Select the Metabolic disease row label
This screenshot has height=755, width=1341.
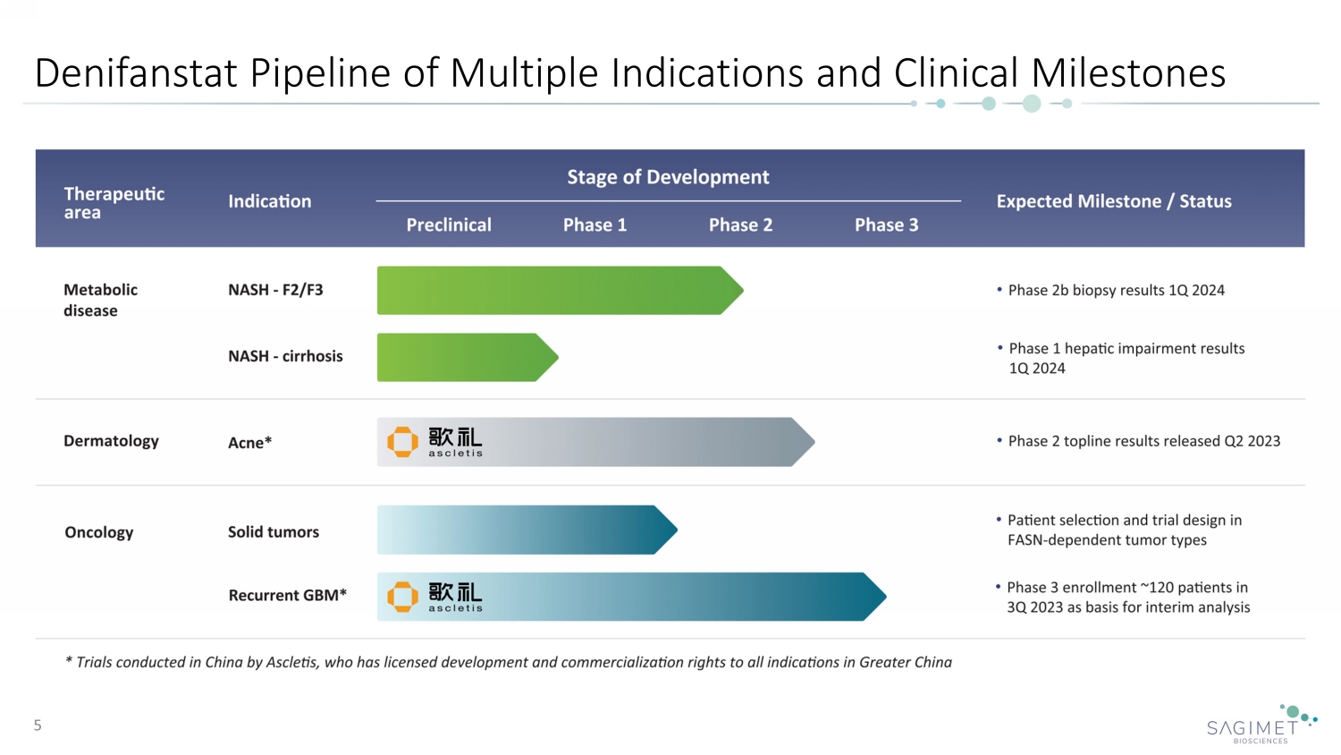pyautogui.click(x=100, y=300)
